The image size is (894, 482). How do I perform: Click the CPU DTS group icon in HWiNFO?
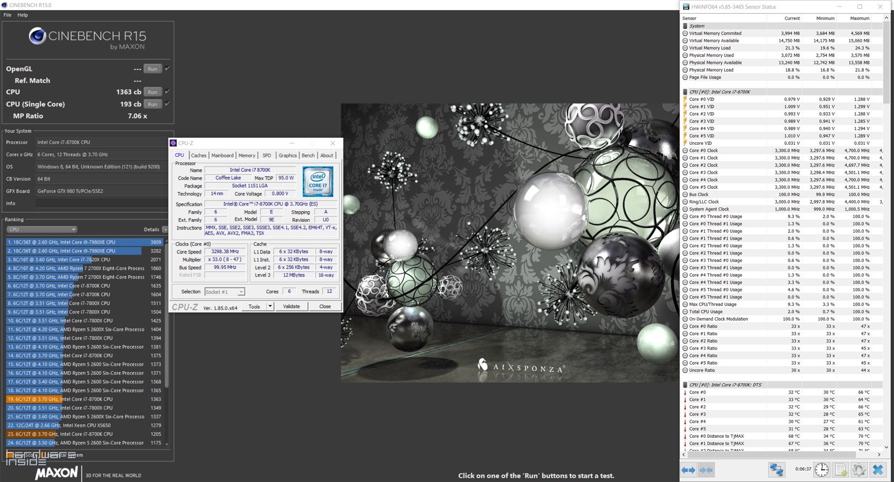pos(685,385)
